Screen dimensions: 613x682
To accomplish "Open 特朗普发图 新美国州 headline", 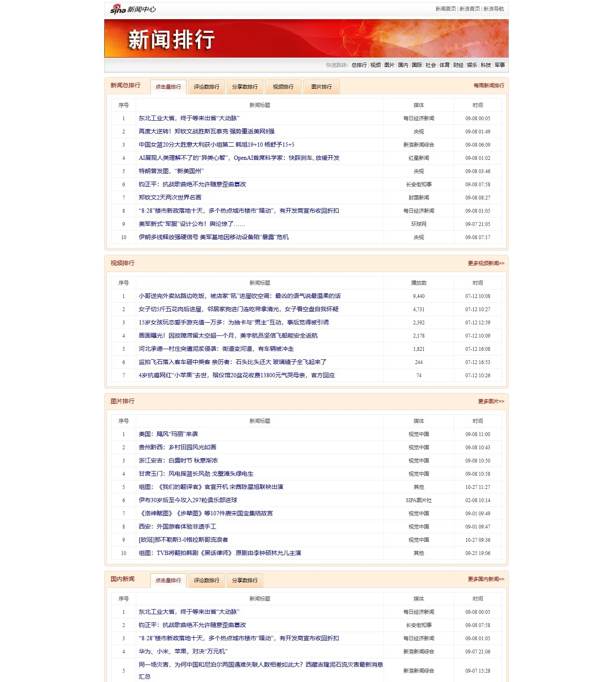I will (x=171, y=171).
